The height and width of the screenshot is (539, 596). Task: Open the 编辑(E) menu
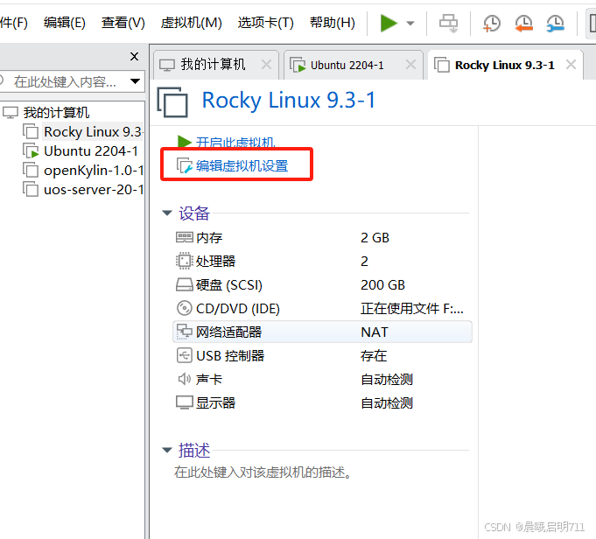click(x=64, y=23)
